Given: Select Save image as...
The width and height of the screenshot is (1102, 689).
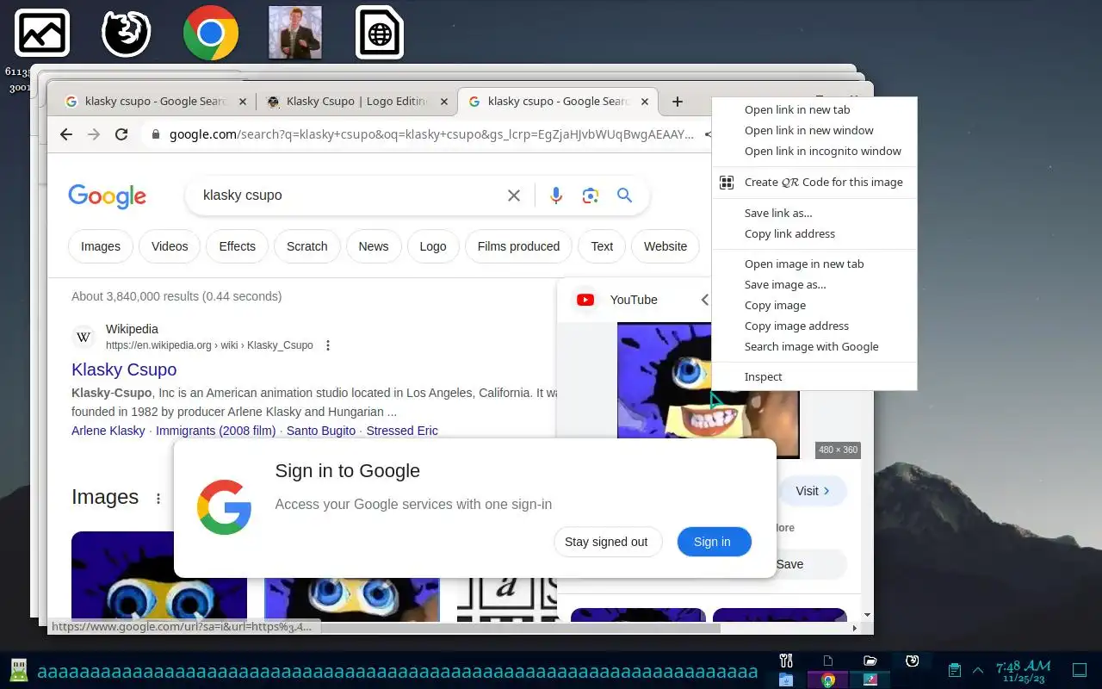Looking at the screenshot, I should point(814,285).
